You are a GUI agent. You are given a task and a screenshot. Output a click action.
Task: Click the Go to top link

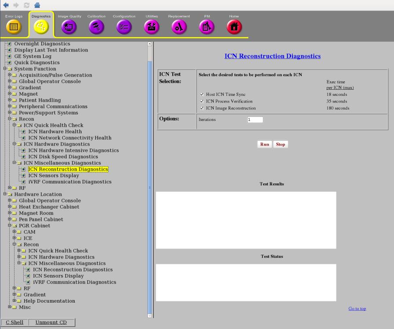coord(357,309)
